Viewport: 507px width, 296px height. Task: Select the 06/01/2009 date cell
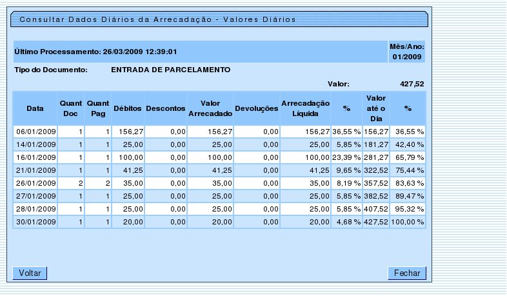(35, 131)
